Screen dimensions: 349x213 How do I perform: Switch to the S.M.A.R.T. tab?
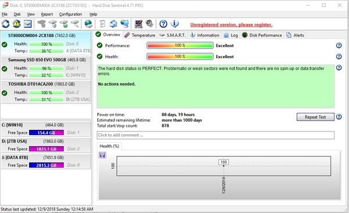click(x=173, y=35)
